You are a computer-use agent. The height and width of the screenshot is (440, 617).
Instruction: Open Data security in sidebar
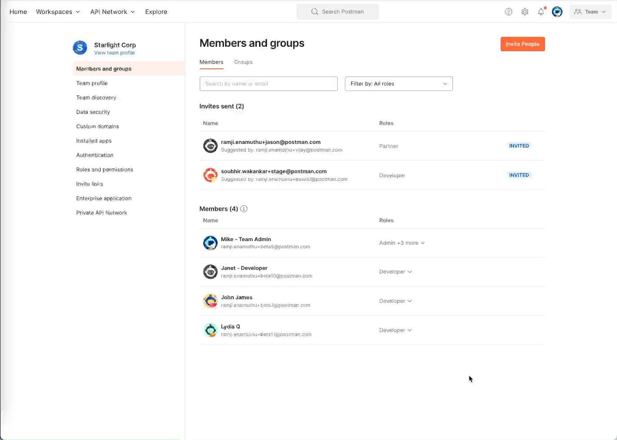pyautogui.click(x=93, y=112)
